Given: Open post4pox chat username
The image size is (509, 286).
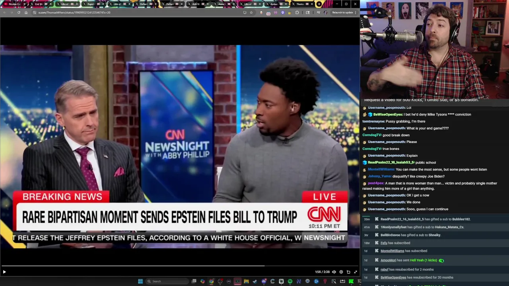Looking at the screenshot, I should click(x=376, y=184).
